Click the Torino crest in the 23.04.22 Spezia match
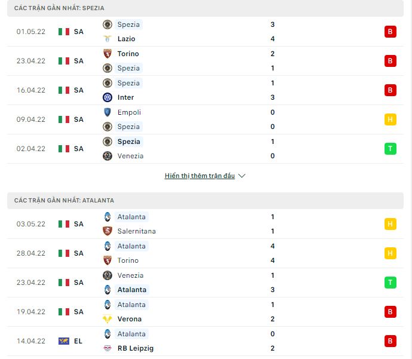Viewport: 412px width, 359px height. coord(107,54)
